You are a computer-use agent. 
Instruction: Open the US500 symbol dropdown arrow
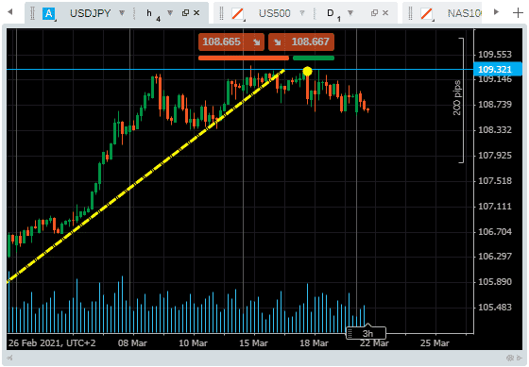[x=302, y=13]
